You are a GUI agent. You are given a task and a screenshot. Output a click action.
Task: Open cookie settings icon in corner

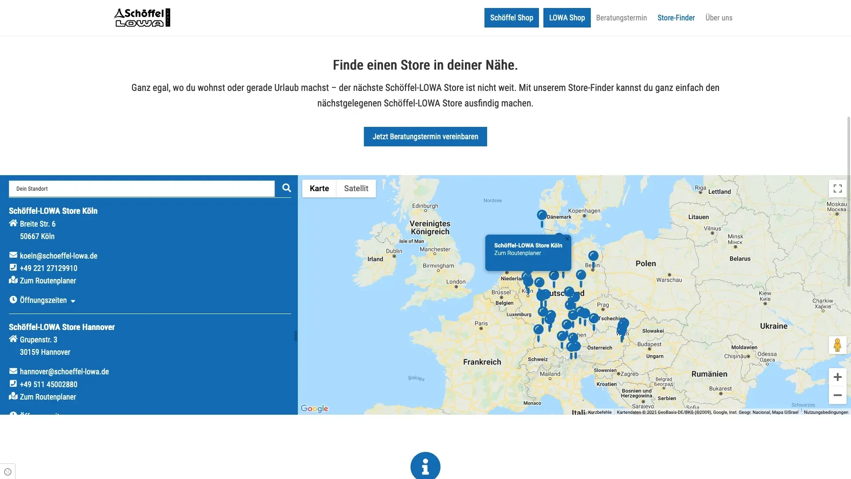(x=8, y=471)
